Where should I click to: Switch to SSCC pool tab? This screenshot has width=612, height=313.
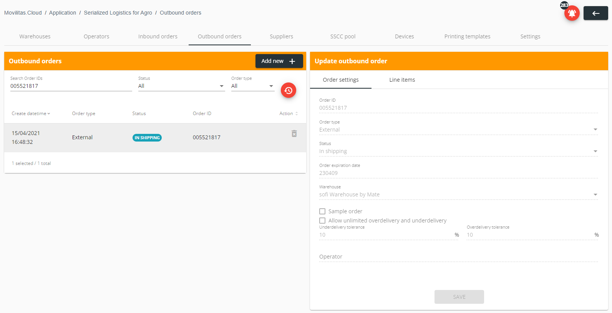pyautogui.click(x=343, y=36)
